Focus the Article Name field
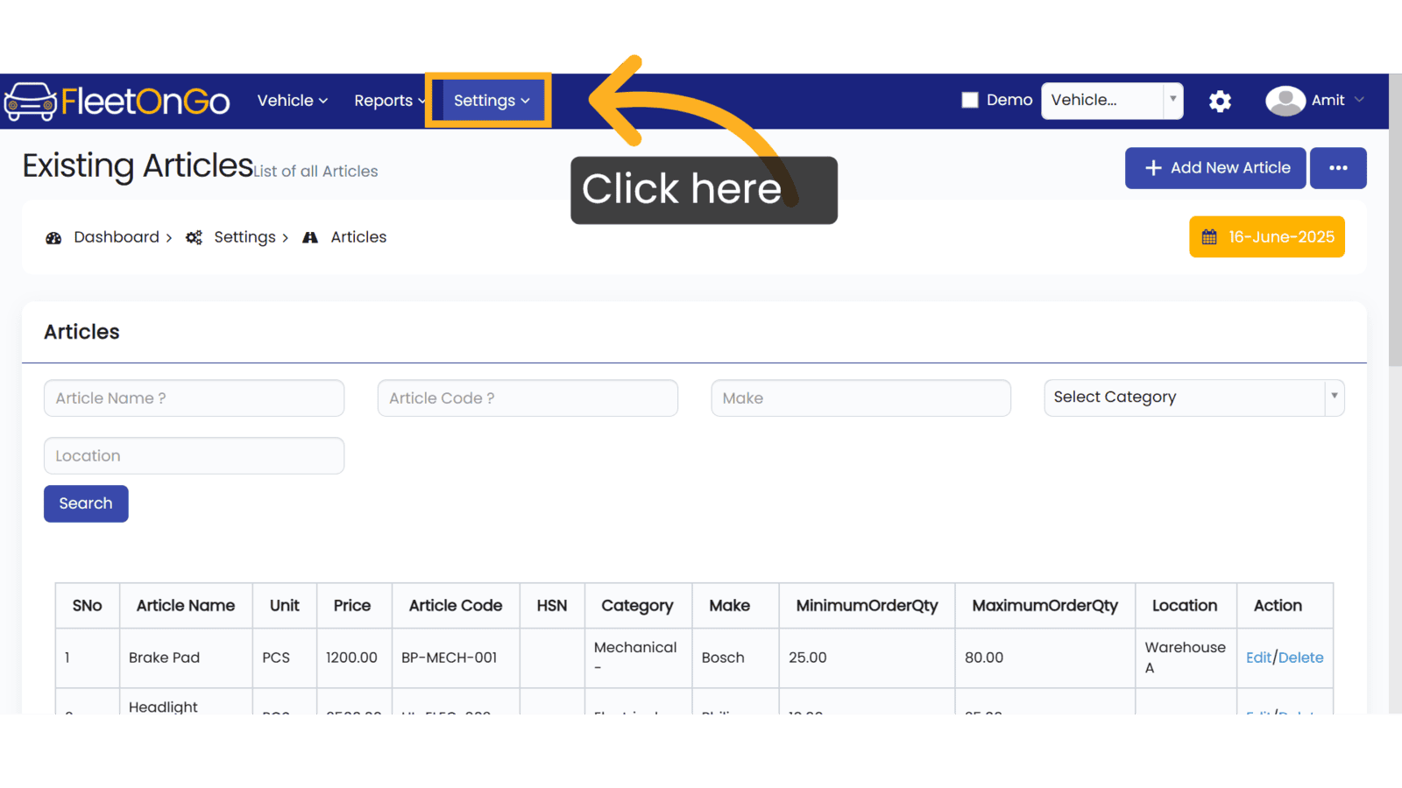 point(194,398)
